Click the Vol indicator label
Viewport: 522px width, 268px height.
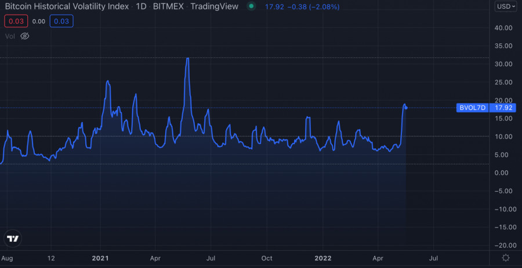click(10, 36)
